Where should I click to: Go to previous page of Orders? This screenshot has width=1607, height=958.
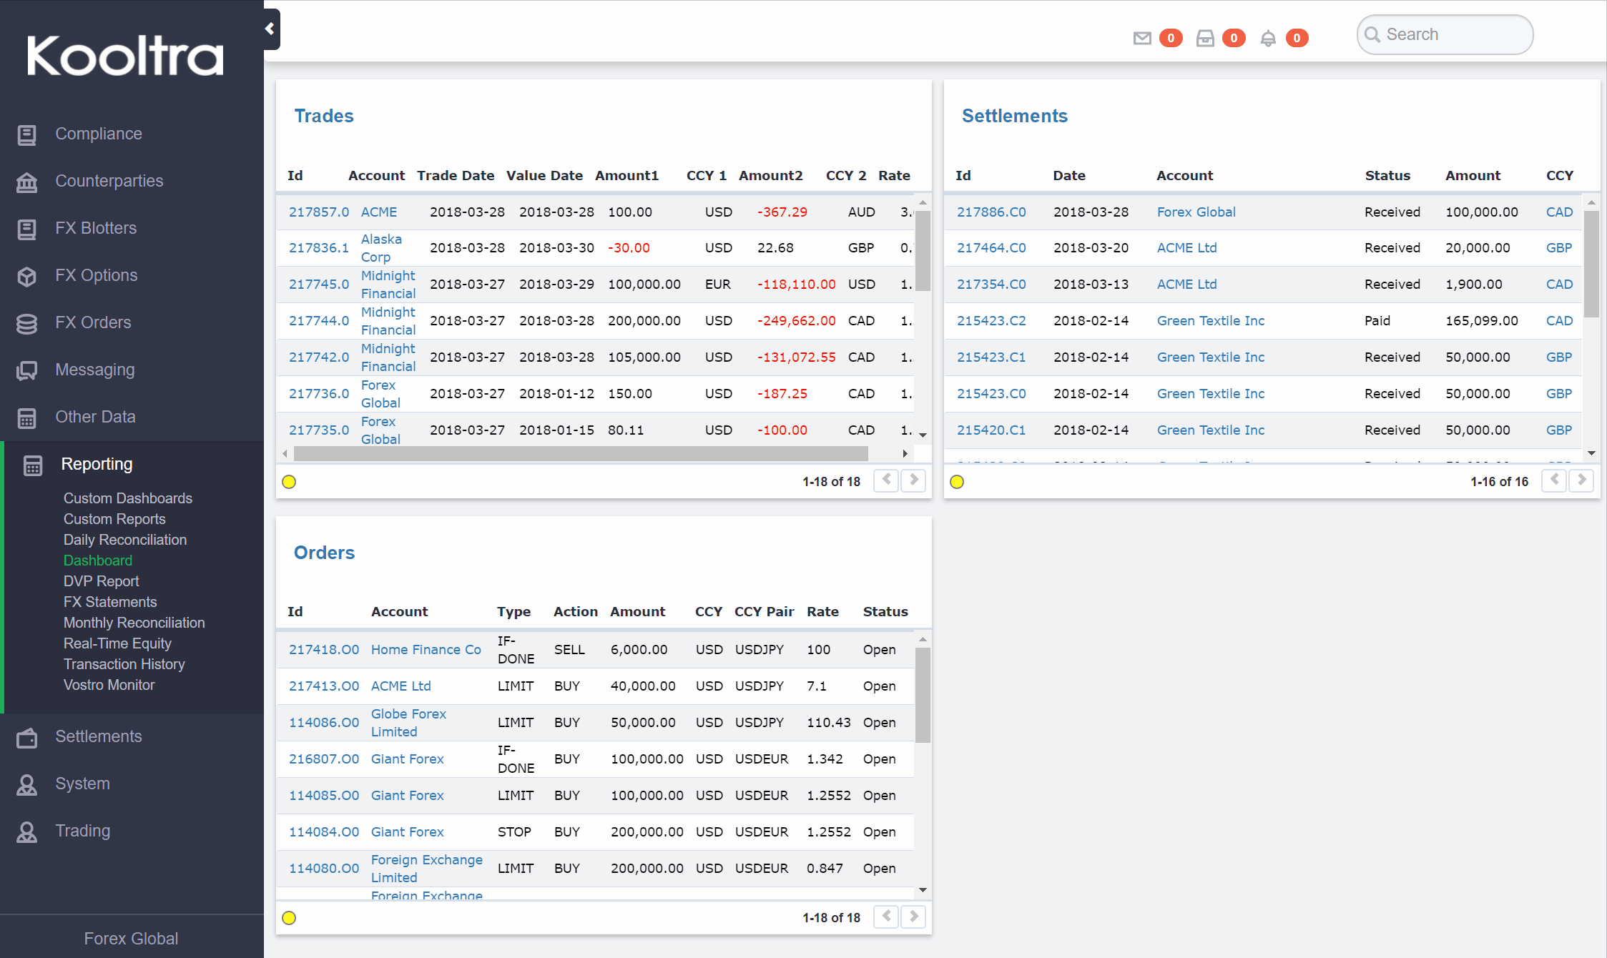tap(886, 917)
